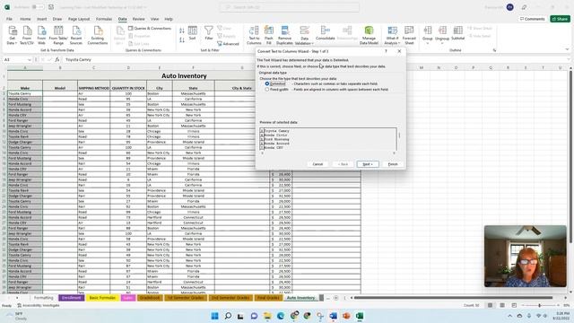Open wizard Help question mark
Viewport: 574px width, 323px height.
click(386, 51)
